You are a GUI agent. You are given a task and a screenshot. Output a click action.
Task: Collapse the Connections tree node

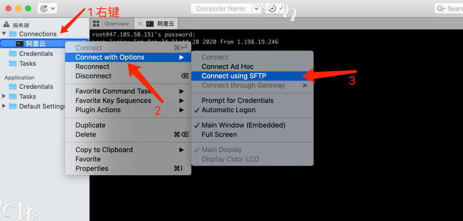coord(4,34)
